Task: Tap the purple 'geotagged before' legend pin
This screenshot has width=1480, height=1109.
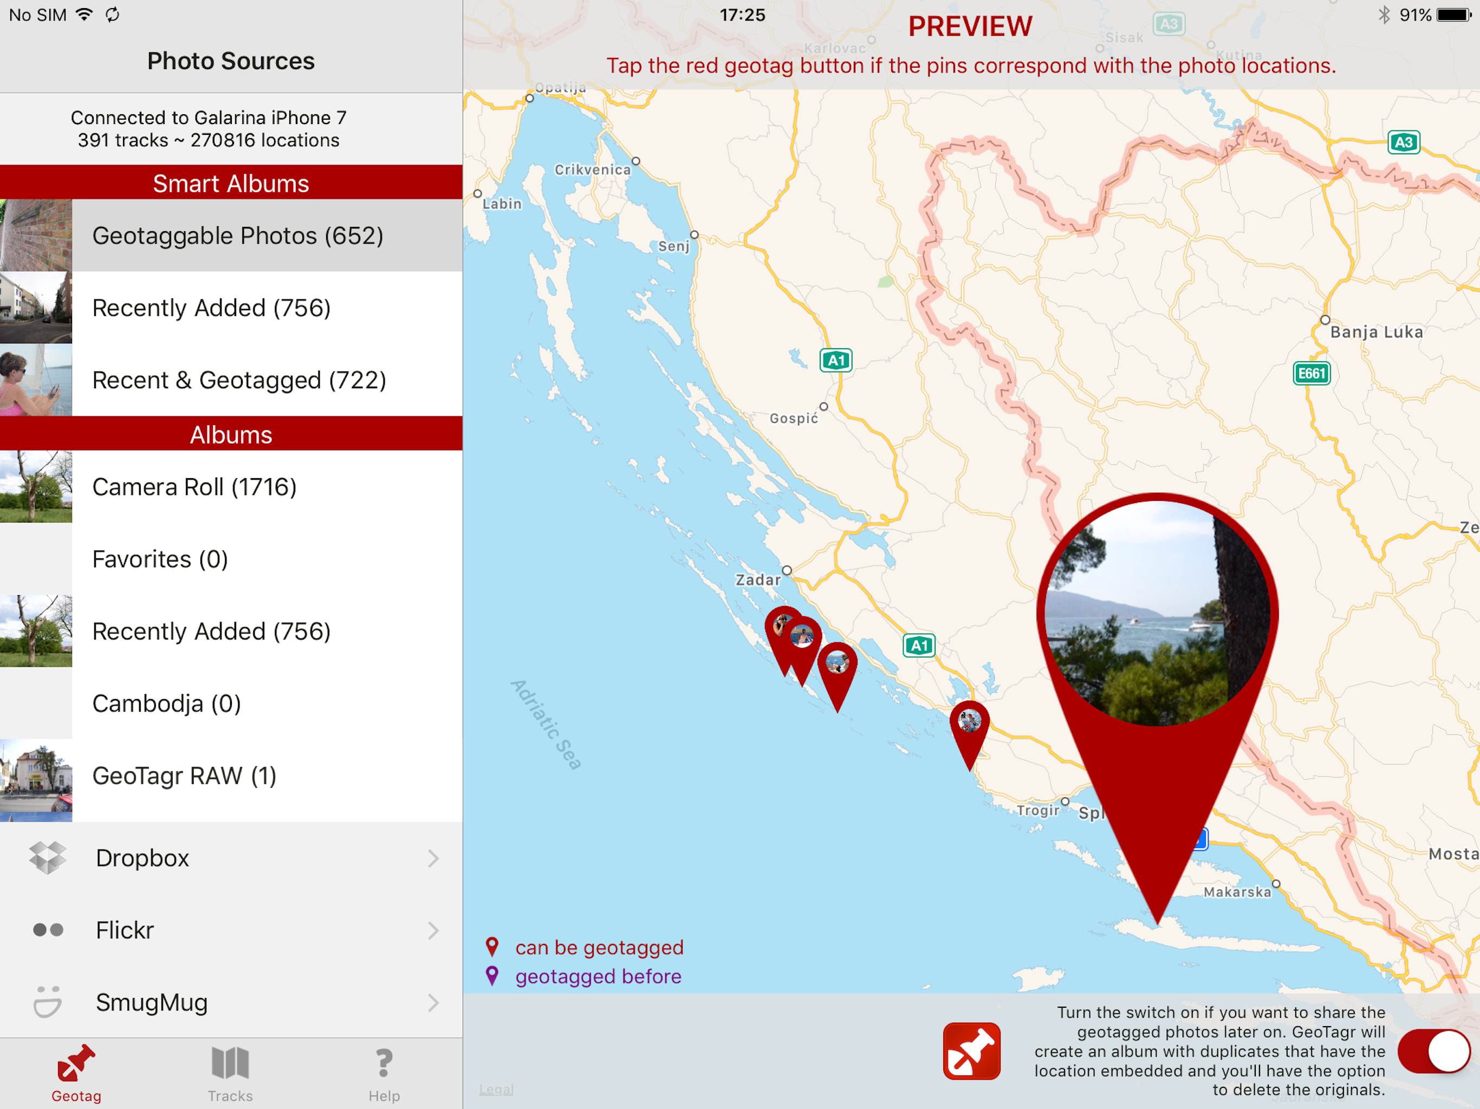Action: pos(492,976)
